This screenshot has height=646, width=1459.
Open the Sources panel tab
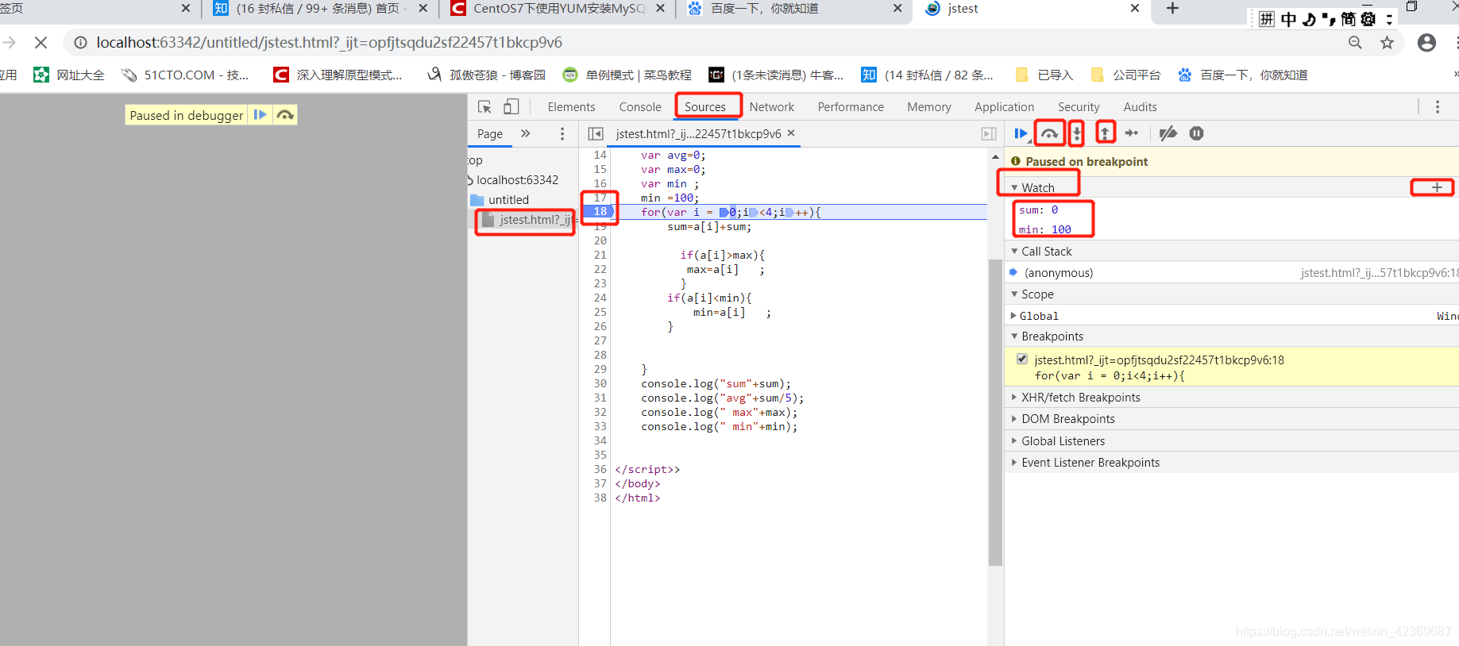(705, 106)
